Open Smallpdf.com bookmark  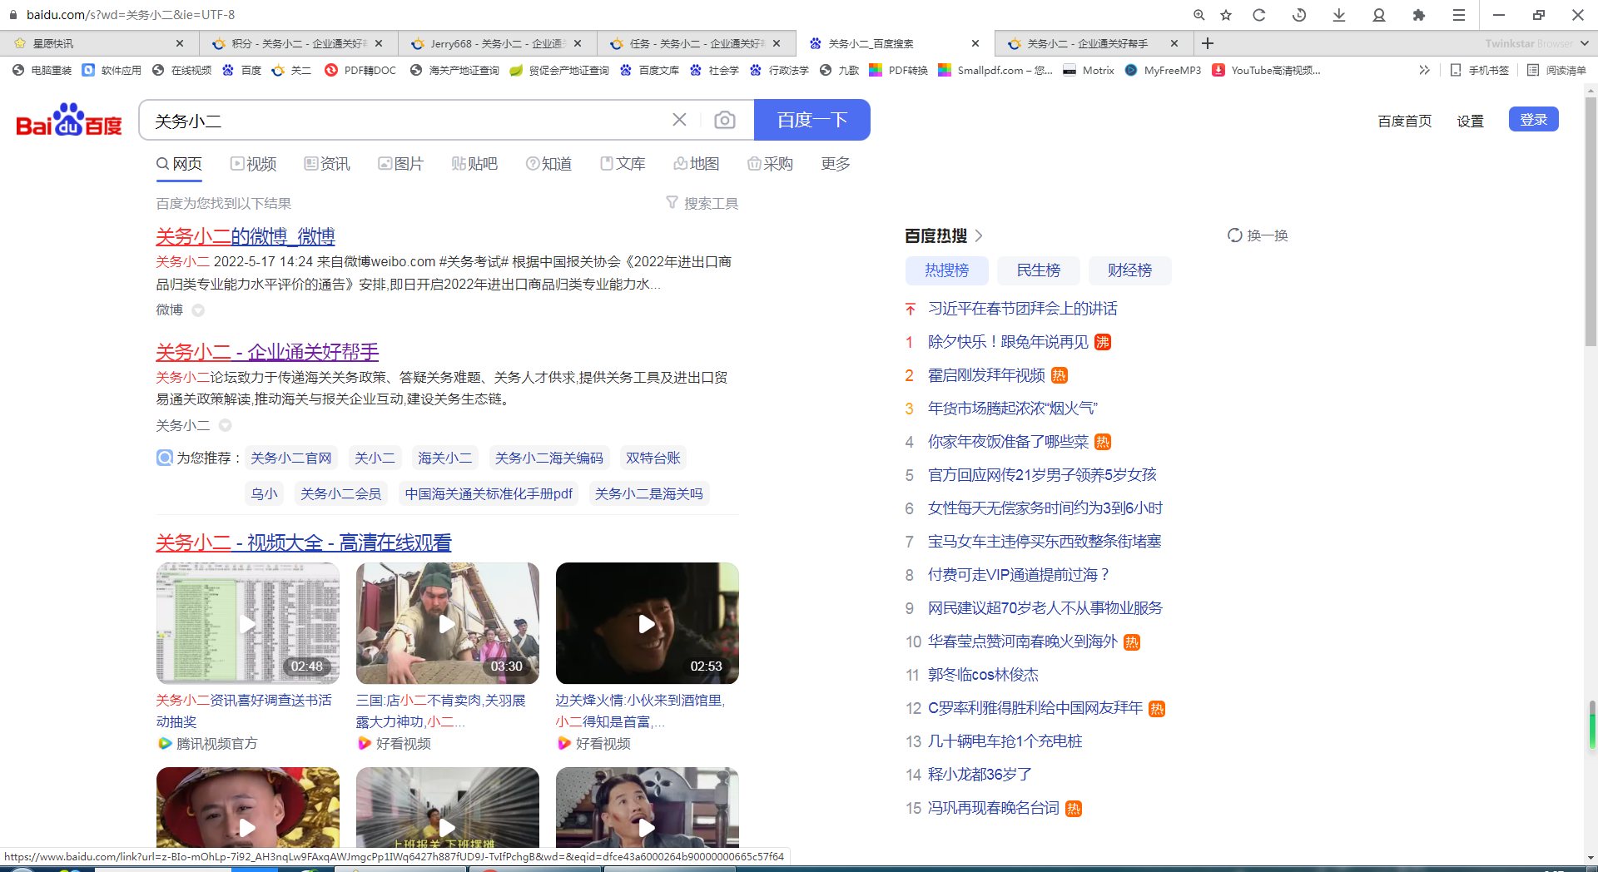point(995,70)
